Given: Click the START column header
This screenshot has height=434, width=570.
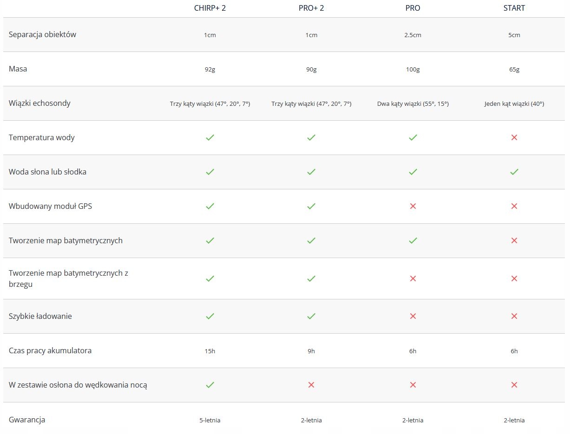Looking at the screenshot, I should [514, 8].
